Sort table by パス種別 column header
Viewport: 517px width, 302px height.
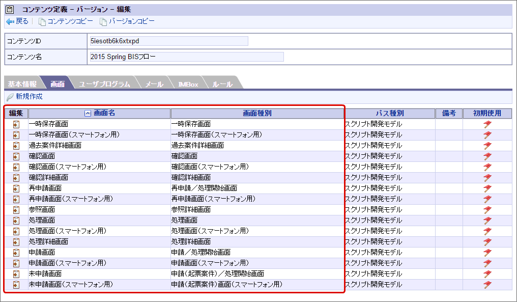[390, 114]
